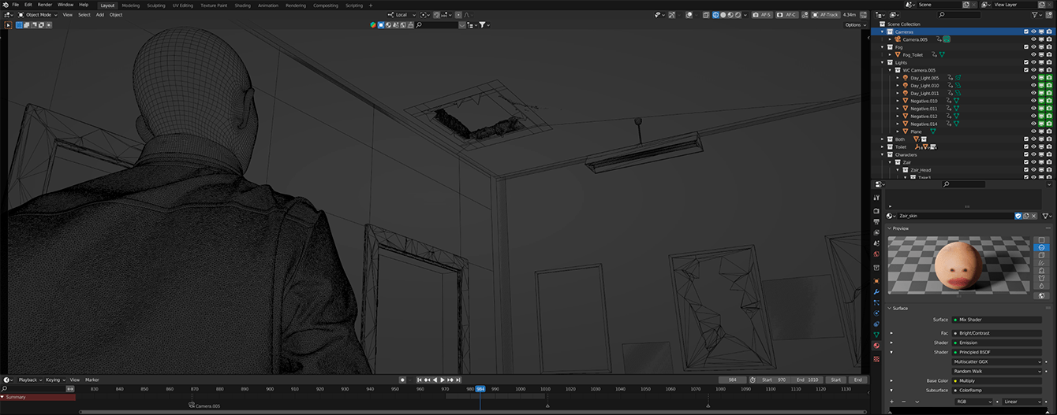
Task: Click the Mix Shader surface button
Action: coord(997,320)
